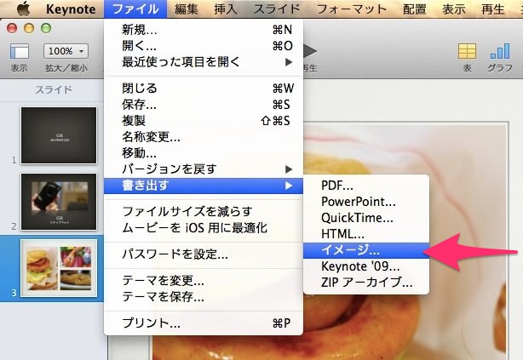Expand バージョンを戻す submenu
The height and width of the screenshot is (360, 523).
tap(204, 169)
